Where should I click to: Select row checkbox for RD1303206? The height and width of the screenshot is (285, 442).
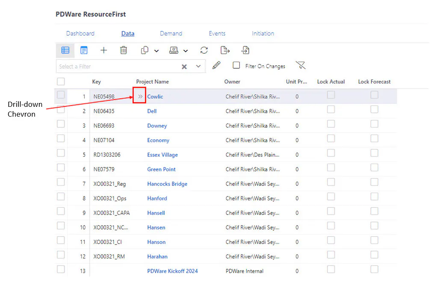pos(61,153)
